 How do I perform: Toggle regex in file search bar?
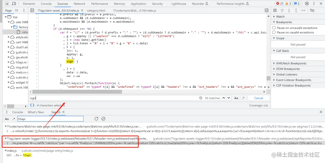[x=243, y=98]
